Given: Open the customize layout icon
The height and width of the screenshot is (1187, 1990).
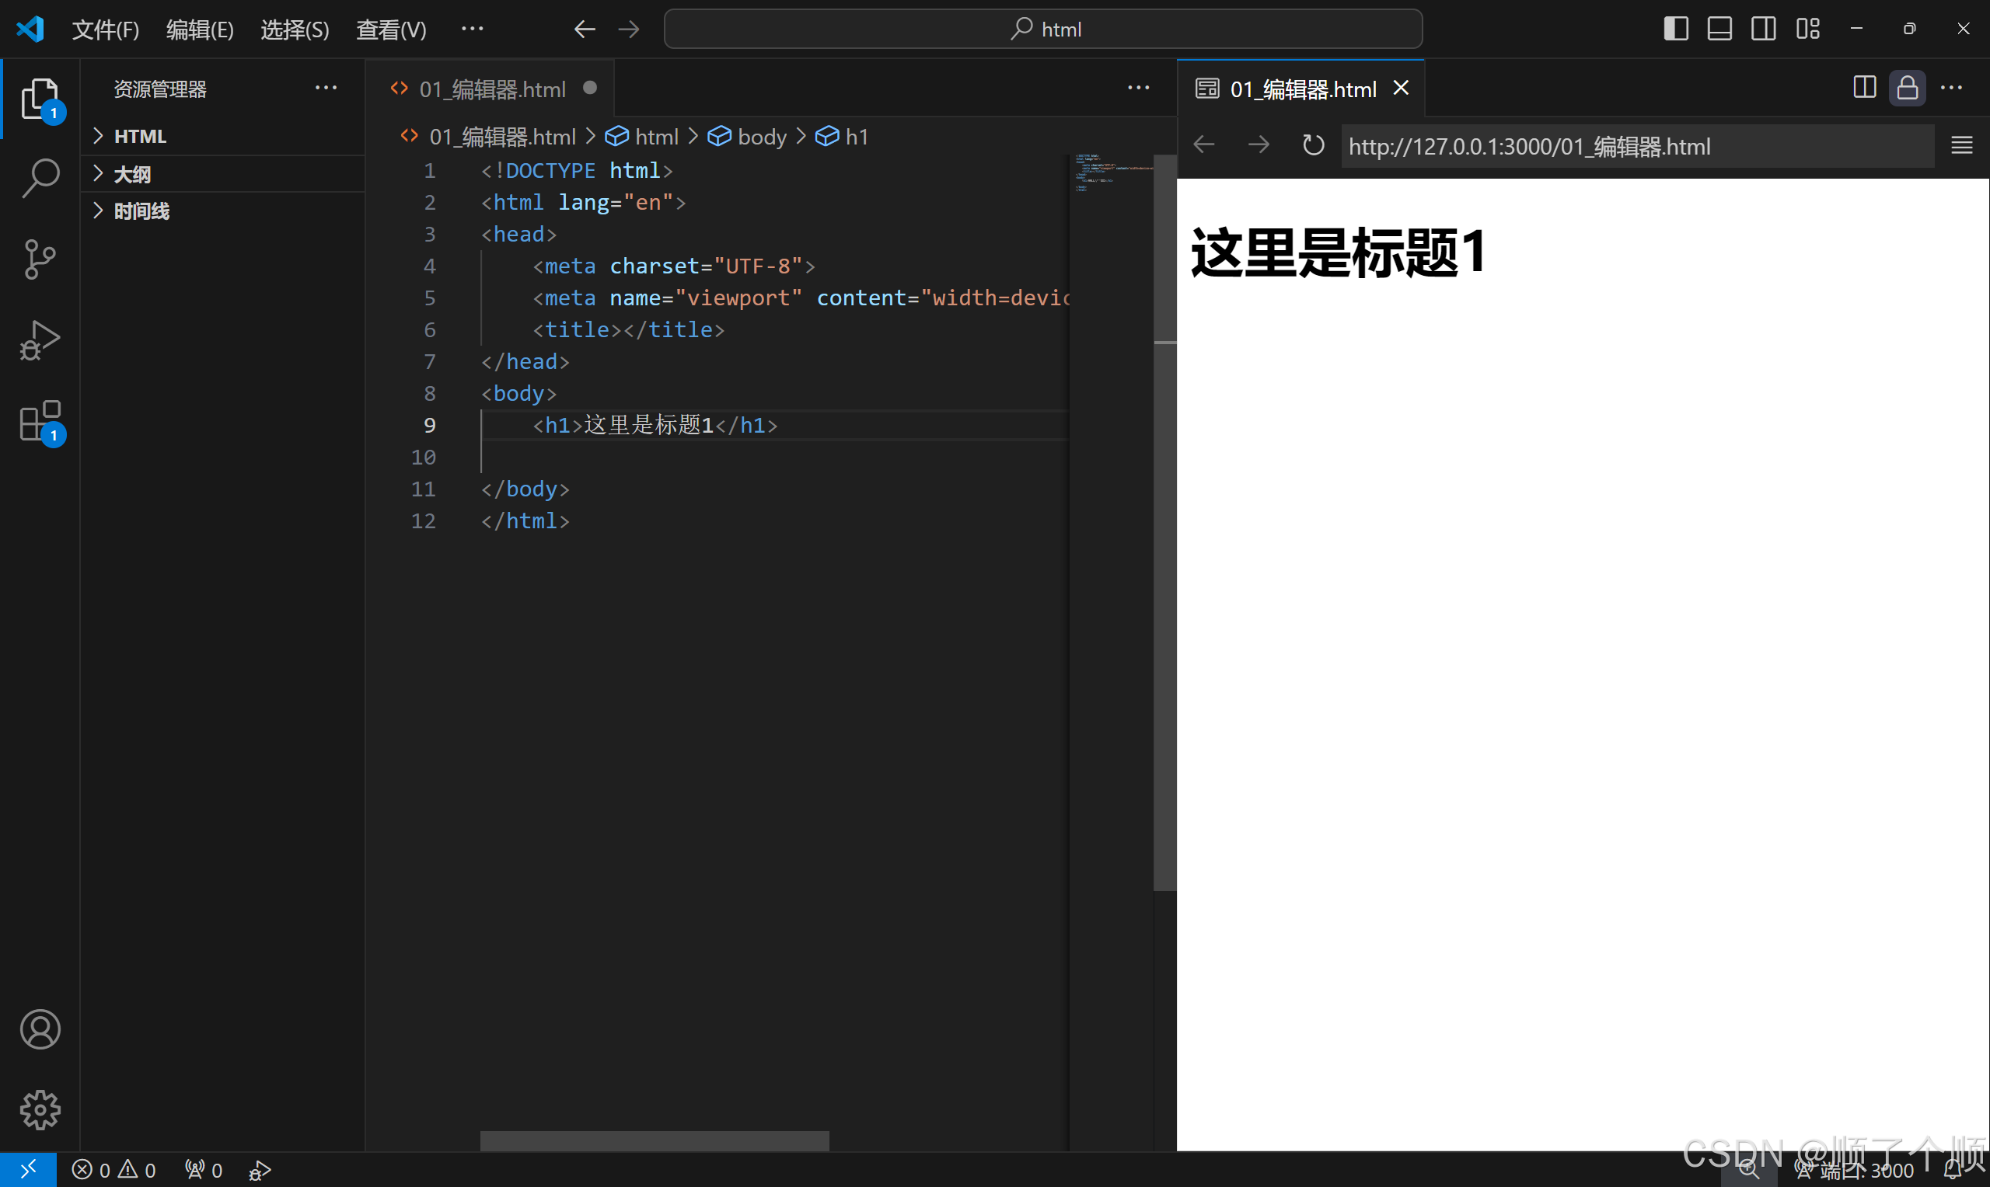Looking at the screenshot, I should 1807,29.
